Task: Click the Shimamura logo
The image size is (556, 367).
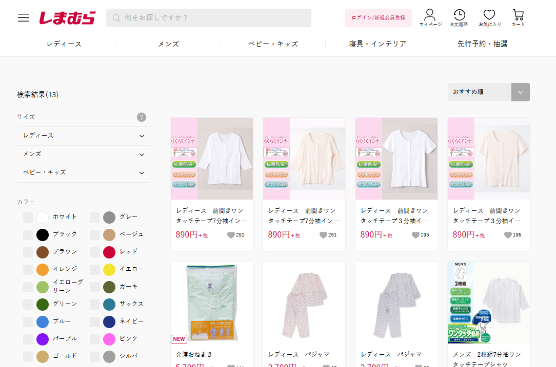Action: click(67, 18)
